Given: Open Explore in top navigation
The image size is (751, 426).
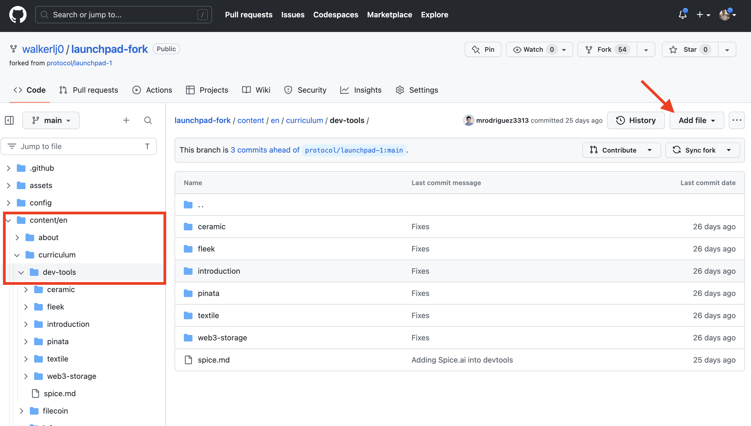Looking at the screenshot, I should 435,15.
